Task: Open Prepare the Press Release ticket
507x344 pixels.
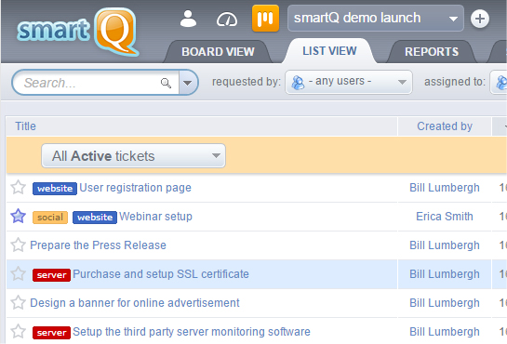Action: point(98,245)
